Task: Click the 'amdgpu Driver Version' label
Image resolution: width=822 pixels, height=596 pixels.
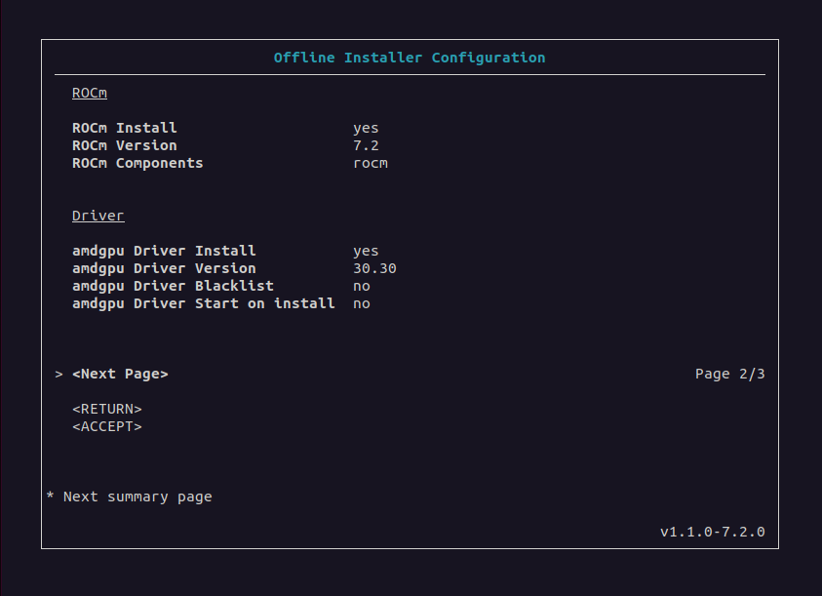Action: pyautogui.click(x=164, y=268)
